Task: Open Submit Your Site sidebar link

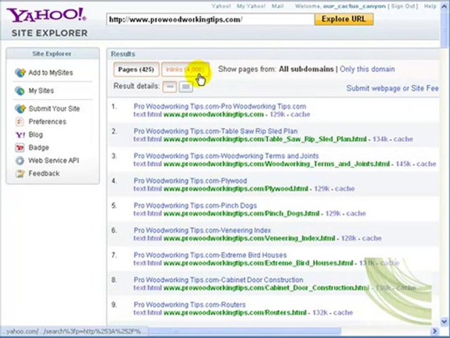Action: [x=54, y=108]
